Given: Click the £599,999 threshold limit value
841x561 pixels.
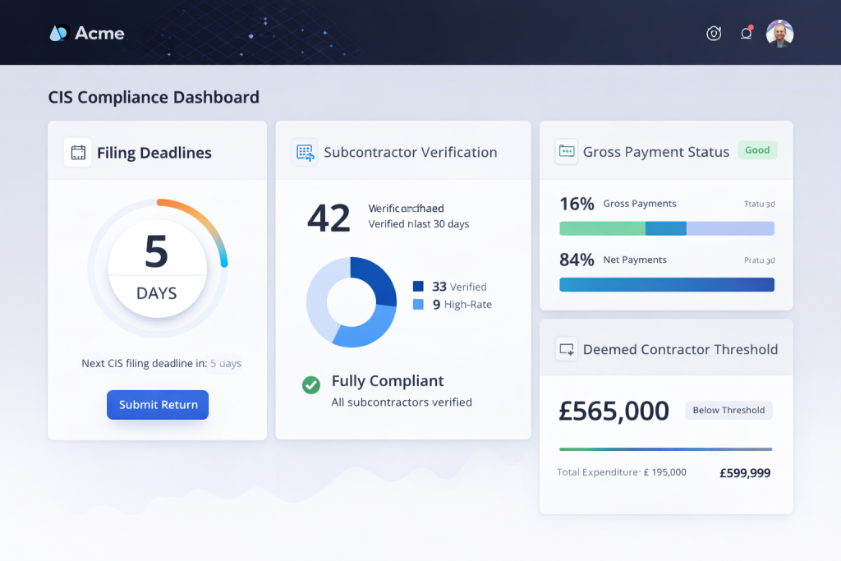Looking at the screenshot, I should [744, 472].
